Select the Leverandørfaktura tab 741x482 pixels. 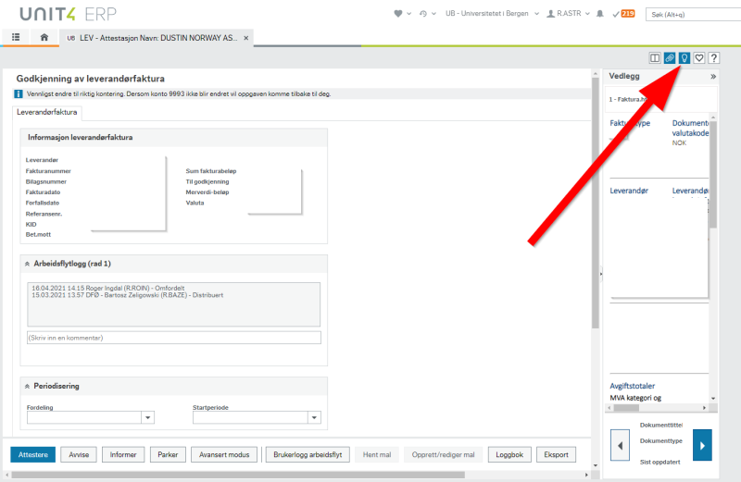(x=47, y=112)
